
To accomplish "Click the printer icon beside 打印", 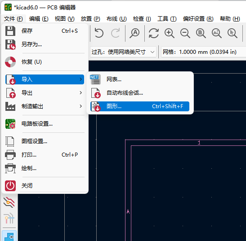I will (10, 155).
